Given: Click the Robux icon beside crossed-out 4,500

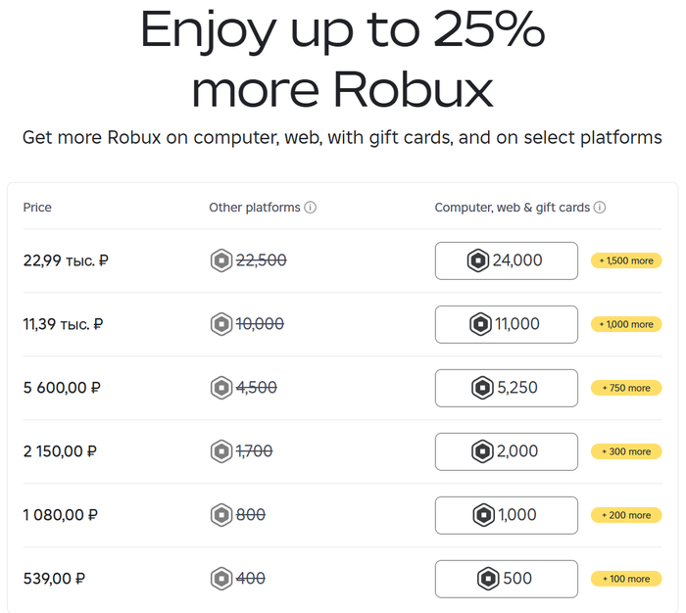Looking at the screenshot, I should (x=221, y=388).
